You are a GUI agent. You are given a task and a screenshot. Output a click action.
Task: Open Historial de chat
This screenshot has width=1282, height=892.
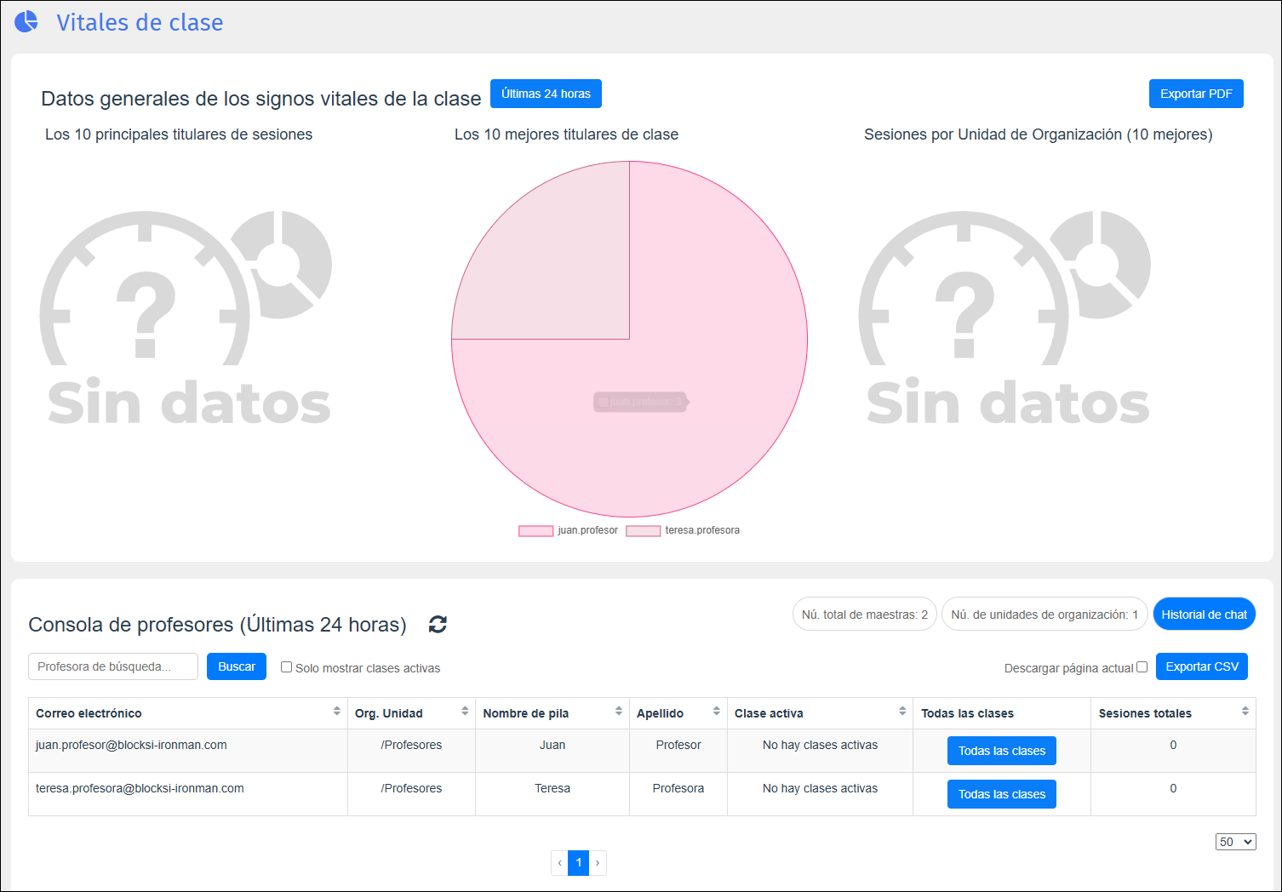click(x=1204, y=615)
